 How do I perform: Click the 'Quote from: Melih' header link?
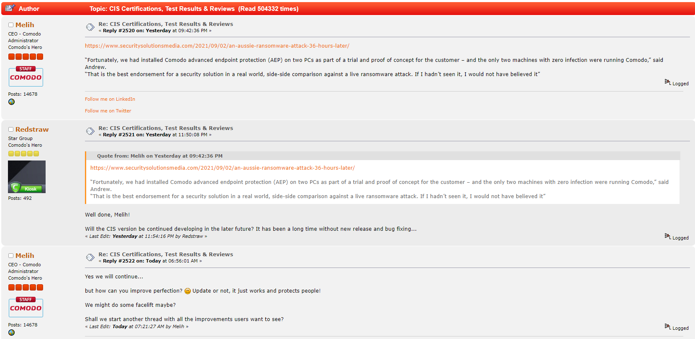[x=159, y=156]
